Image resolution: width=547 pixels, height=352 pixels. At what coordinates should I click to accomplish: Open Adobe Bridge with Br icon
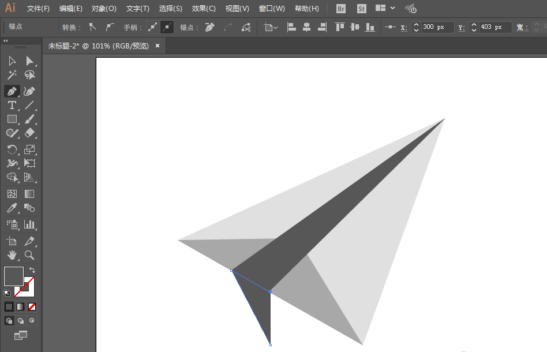coord(341,9)
